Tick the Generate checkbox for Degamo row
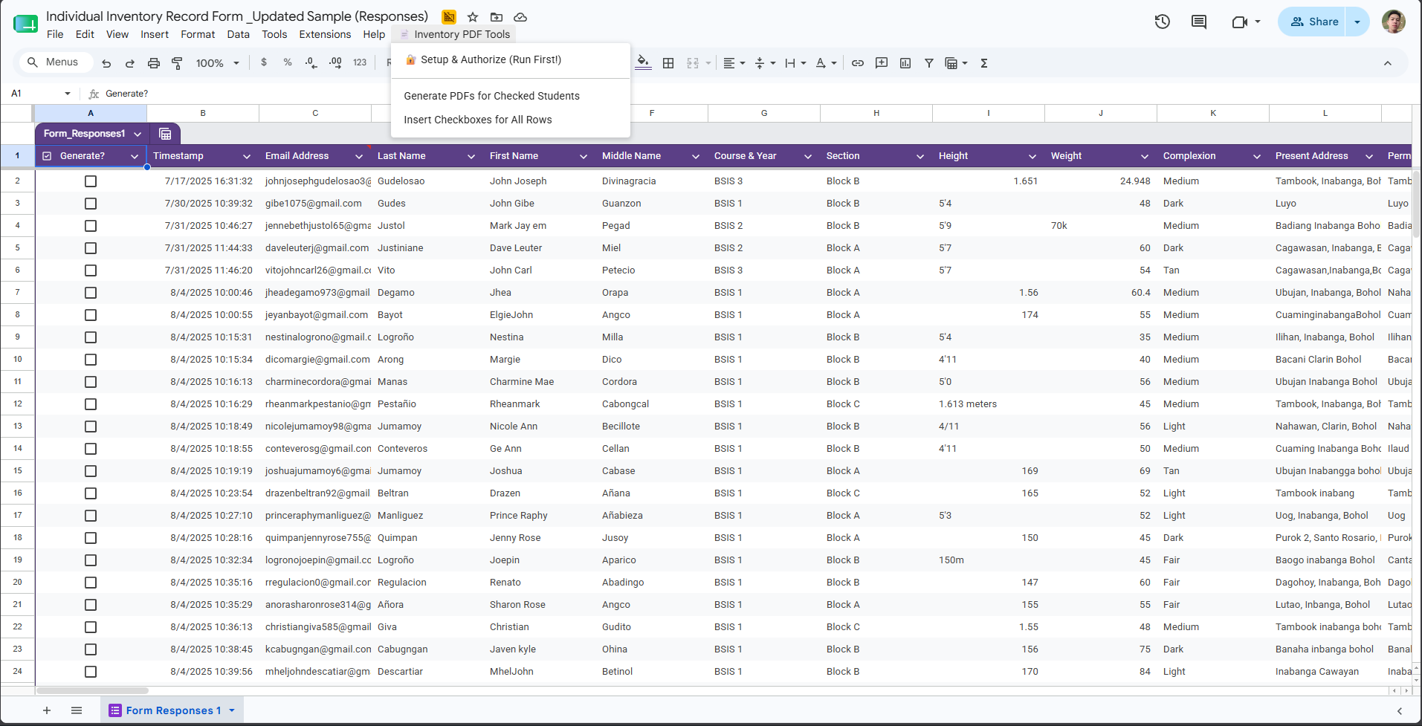This screenshot has width=1422, height=726. tap(91, 293)
